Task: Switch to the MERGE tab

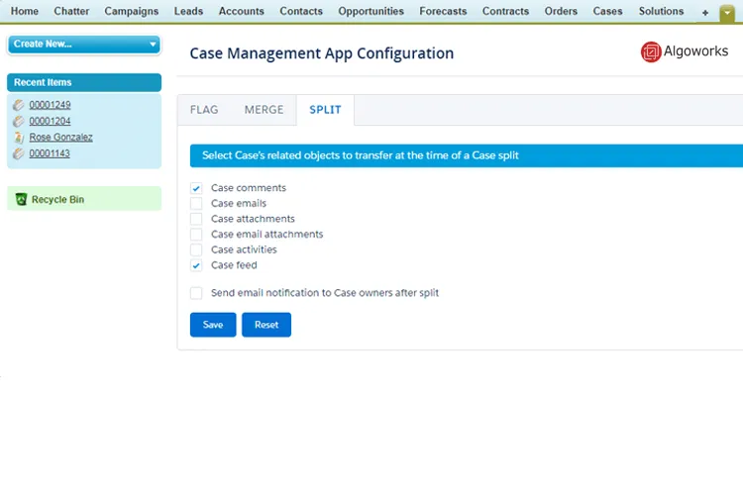Action: [x=264, y=110]
